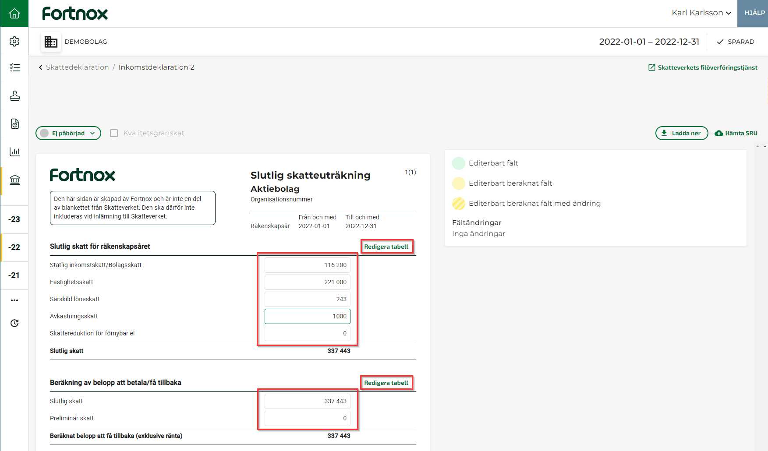Click the Statlig inkomstskatt/Bolagsskatt field 116 200
This screenshot has width=768, height=451.
click(x=308, y=265)
